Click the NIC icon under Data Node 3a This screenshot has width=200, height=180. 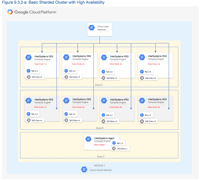pyautogui.click(x=103, y=72)
